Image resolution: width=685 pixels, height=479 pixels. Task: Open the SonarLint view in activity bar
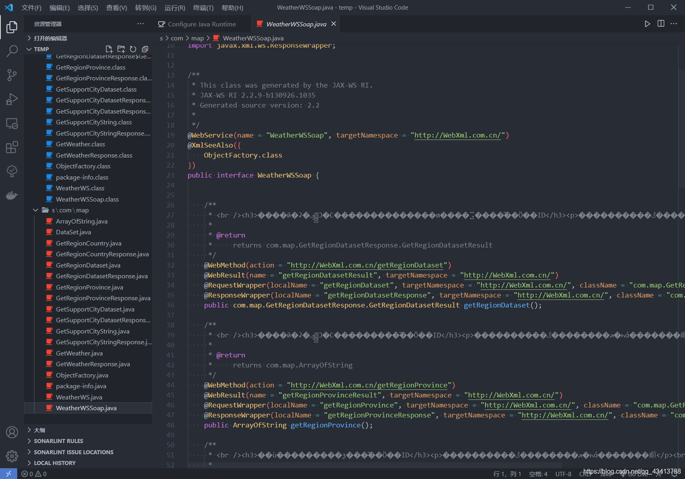12,171
